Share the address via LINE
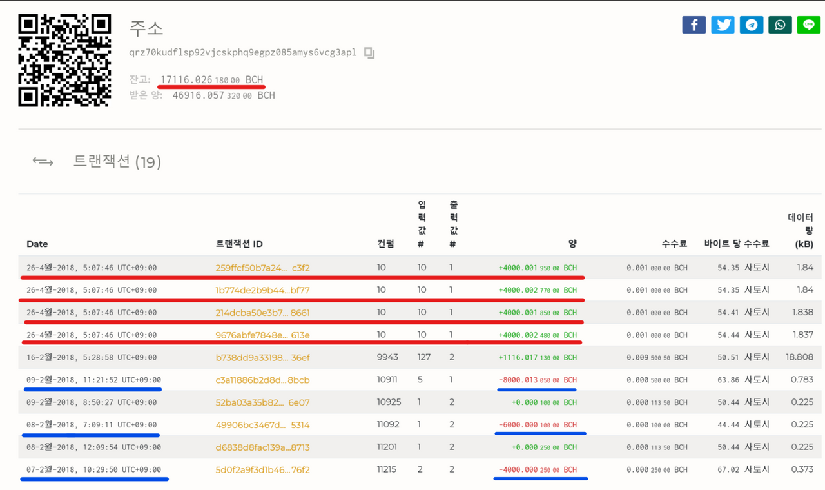This screenshot has height=490, width=825. click(809, 25)
